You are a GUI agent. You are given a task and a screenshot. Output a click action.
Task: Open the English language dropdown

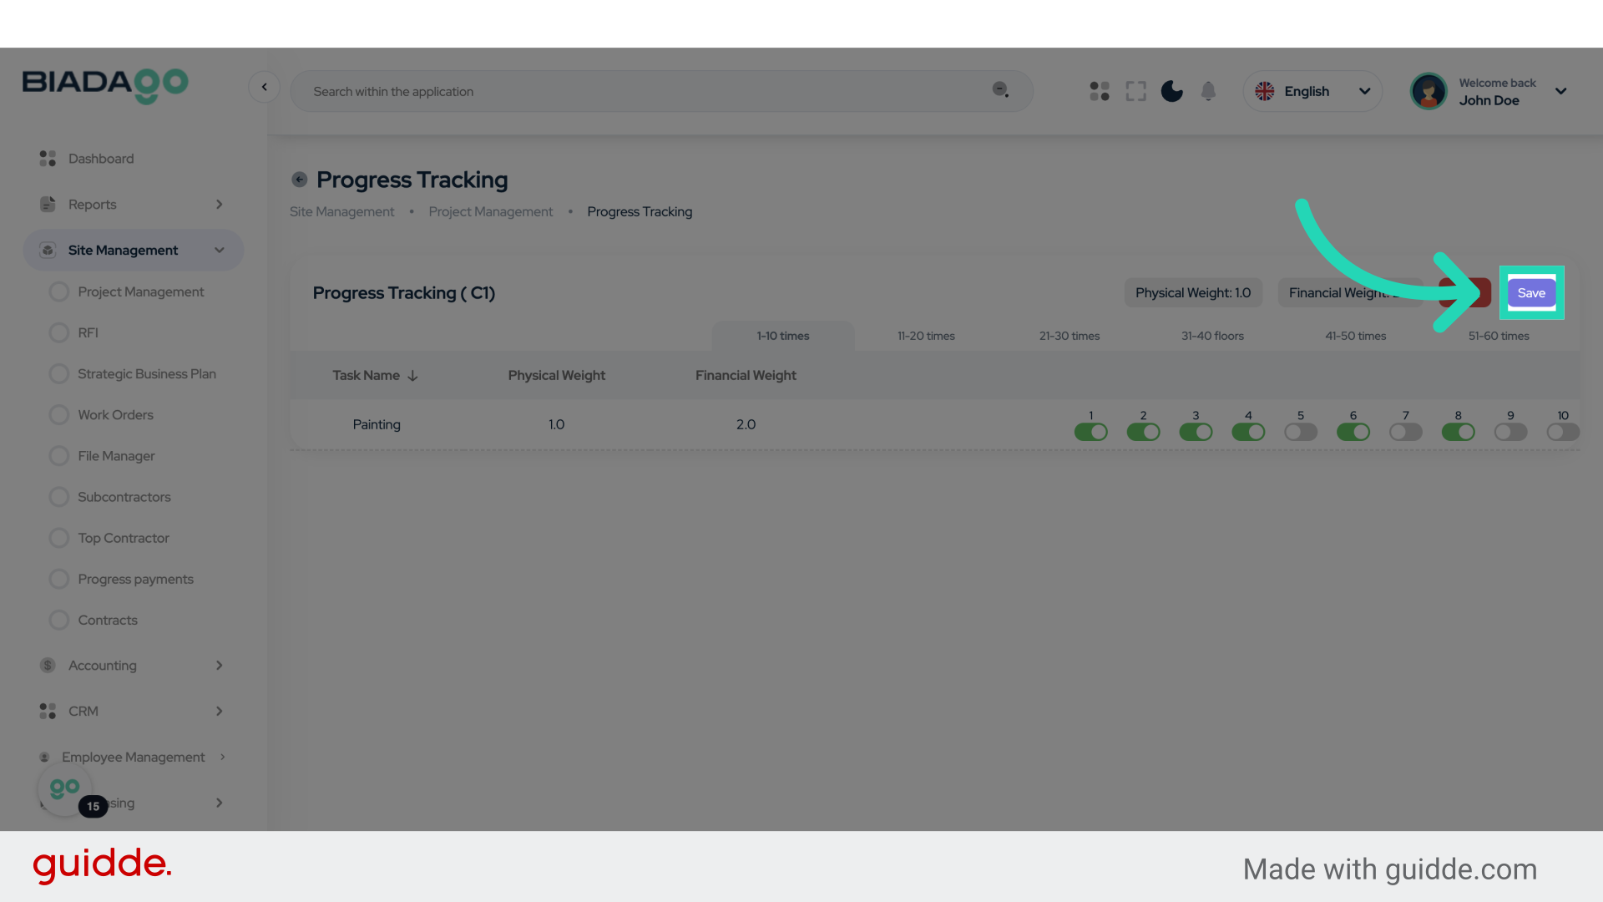(1312, 91)
